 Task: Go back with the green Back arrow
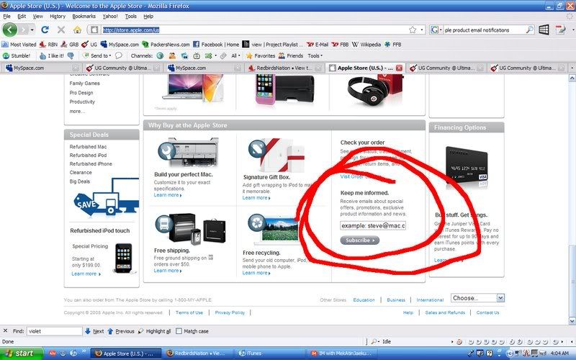pyautogui.click(x=10, y=30)
